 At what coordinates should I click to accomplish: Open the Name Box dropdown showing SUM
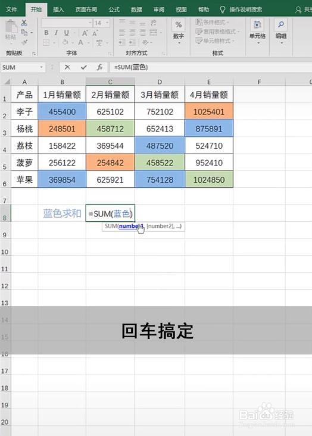click(41, 67)
